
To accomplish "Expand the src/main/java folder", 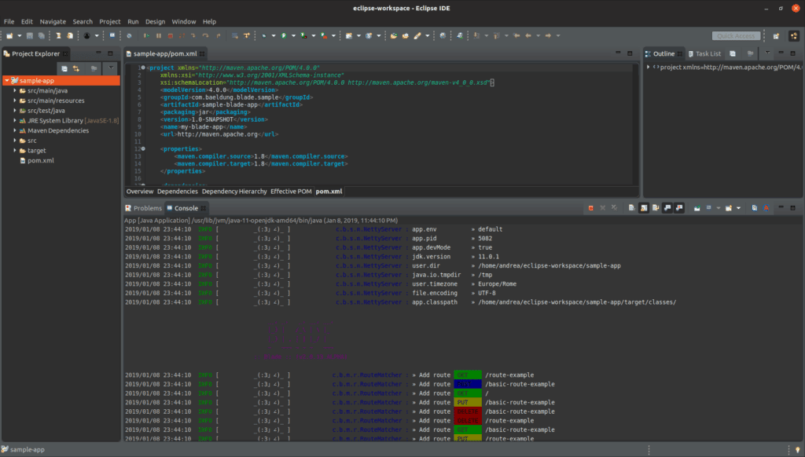I will tap(15, 91).
